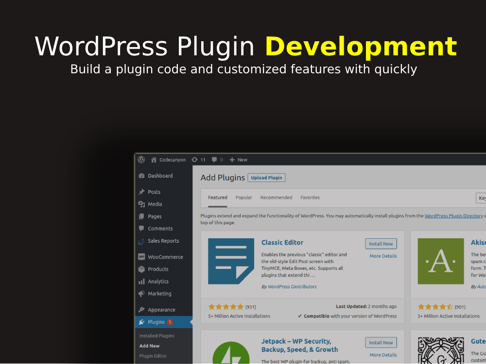Image resolution: width=486 pixels, height=364 pixels.
Task: Click the Plugins plug icon
Action: (141, 322)
